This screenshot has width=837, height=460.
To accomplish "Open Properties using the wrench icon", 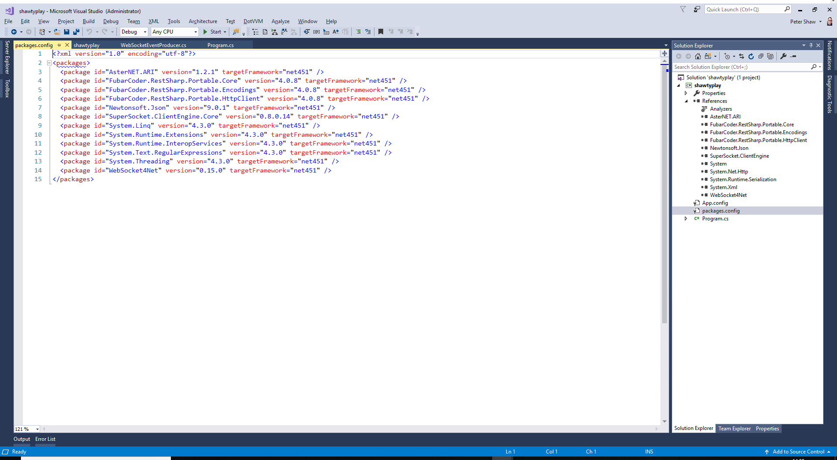I will (783, 56).
